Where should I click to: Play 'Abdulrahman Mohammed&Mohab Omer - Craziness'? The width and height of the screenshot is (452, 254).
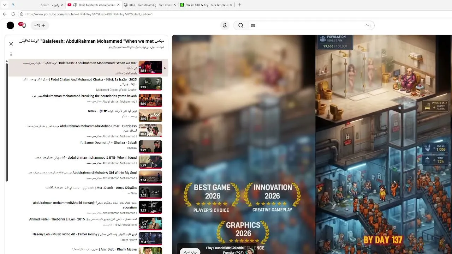click(x=81, y=128)
